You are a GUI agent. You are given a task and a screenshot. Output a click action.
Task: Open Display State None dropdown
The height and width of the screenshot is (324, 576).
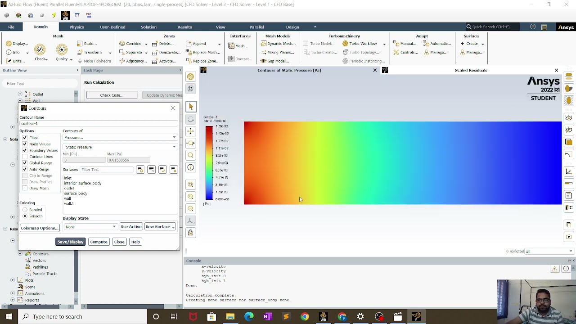pos(90,227)
